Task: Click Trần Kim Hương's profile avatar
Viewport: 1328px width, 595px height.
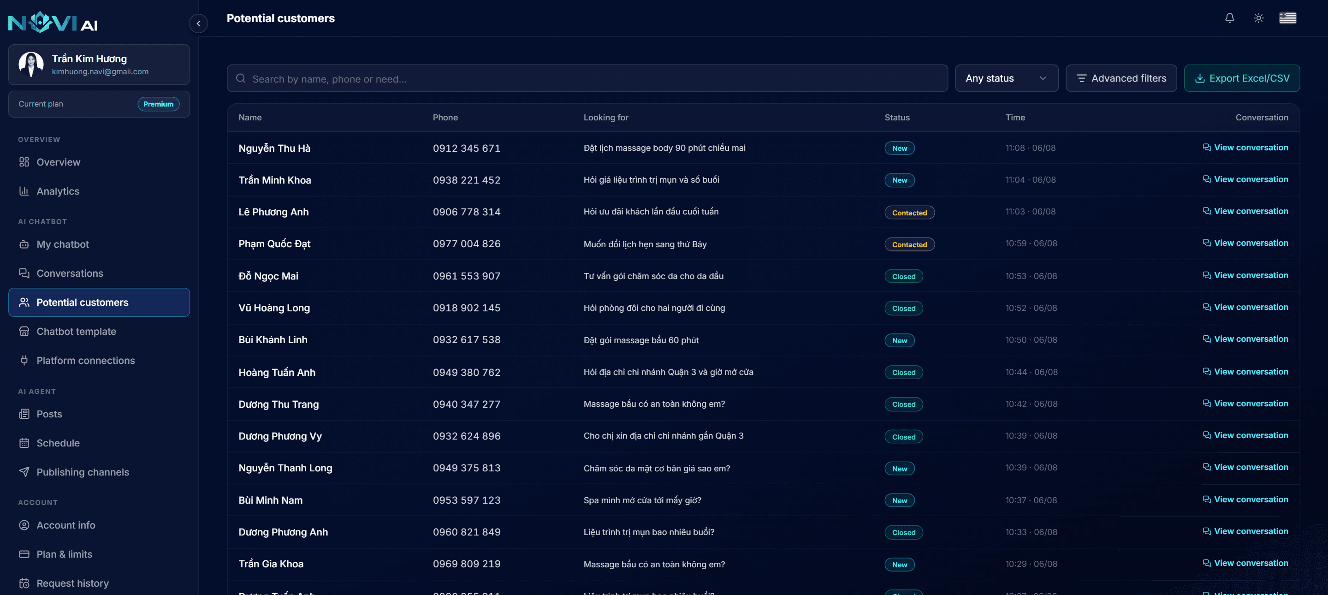Action: 31,64
